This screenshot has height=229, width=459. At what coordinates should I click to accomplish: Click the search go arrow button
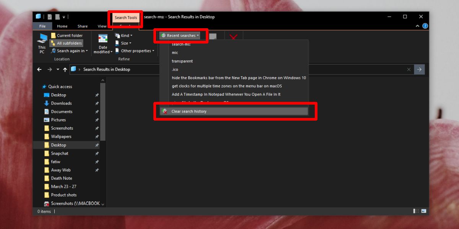(x=419, y=69)
